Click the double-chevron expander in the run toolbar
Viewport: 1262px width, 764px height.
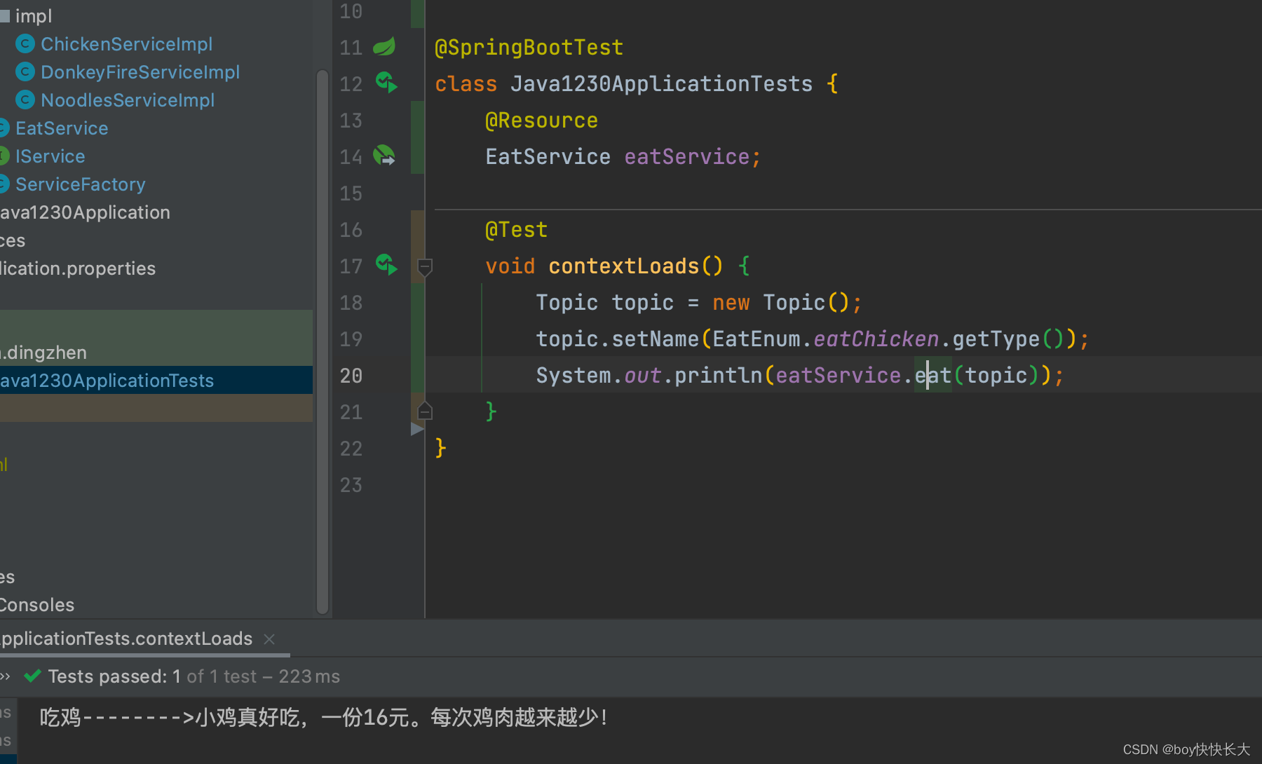6,676
